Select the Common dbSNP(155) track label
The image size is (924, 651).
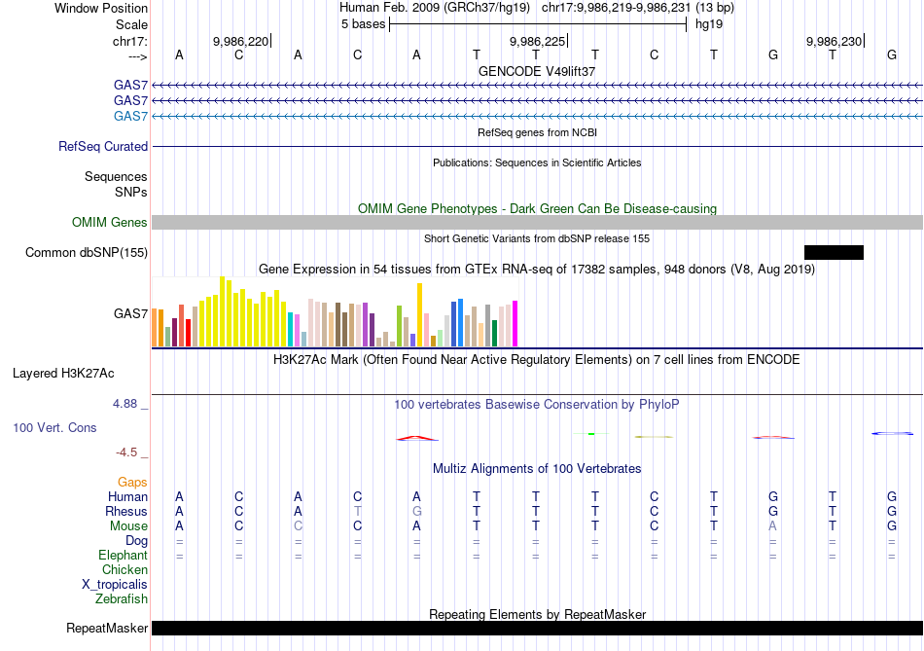point(87,253)
